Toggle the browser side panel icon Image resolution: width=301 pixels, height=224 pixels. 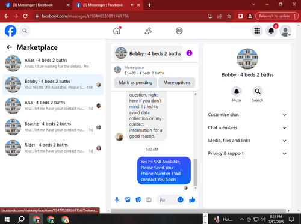coord(241,16)
